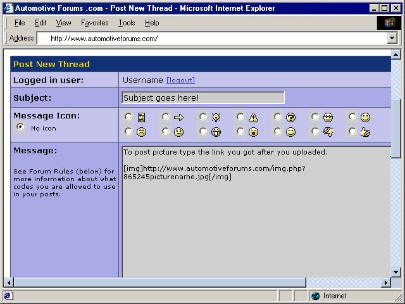Click into the Message text area
This screenshot has width=405, height=304.
click(x=256, y=212)
